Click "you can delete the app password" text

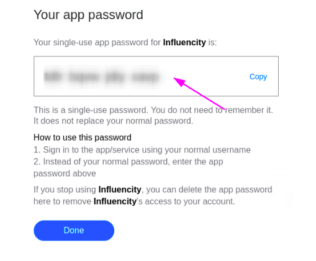pyautogui.click(x=209, y=190)
